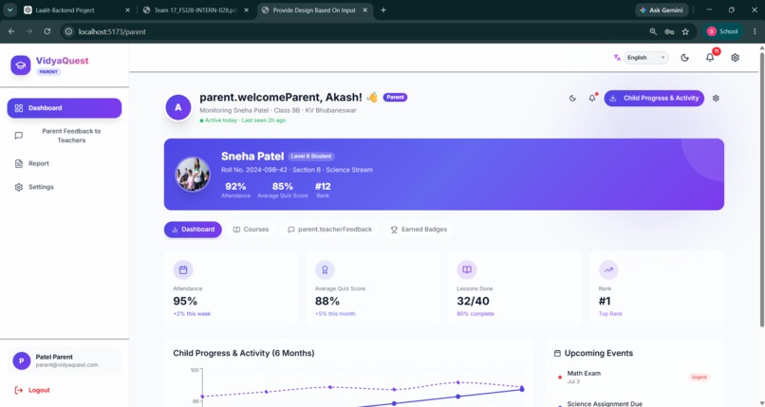Click the Parent role badge in greeting
Screen dimensions: 765x407
pyautogui.click(x=395, y=97)
